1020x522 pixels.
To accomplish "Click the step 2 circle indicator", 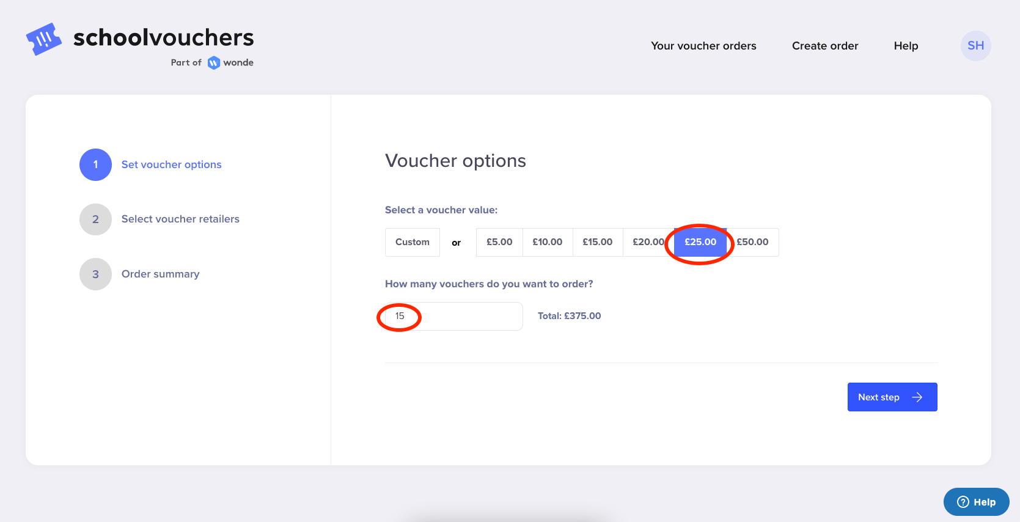I will pos(95,219).
